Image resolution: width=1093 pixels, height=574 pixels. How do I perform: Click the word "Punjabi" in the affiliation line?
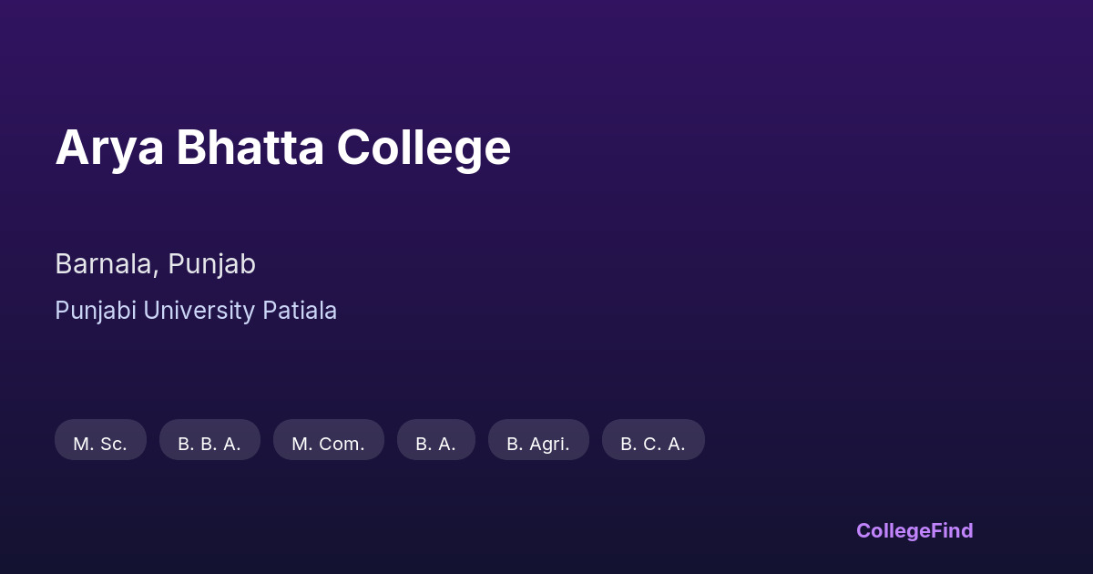(x=96, y=311)
